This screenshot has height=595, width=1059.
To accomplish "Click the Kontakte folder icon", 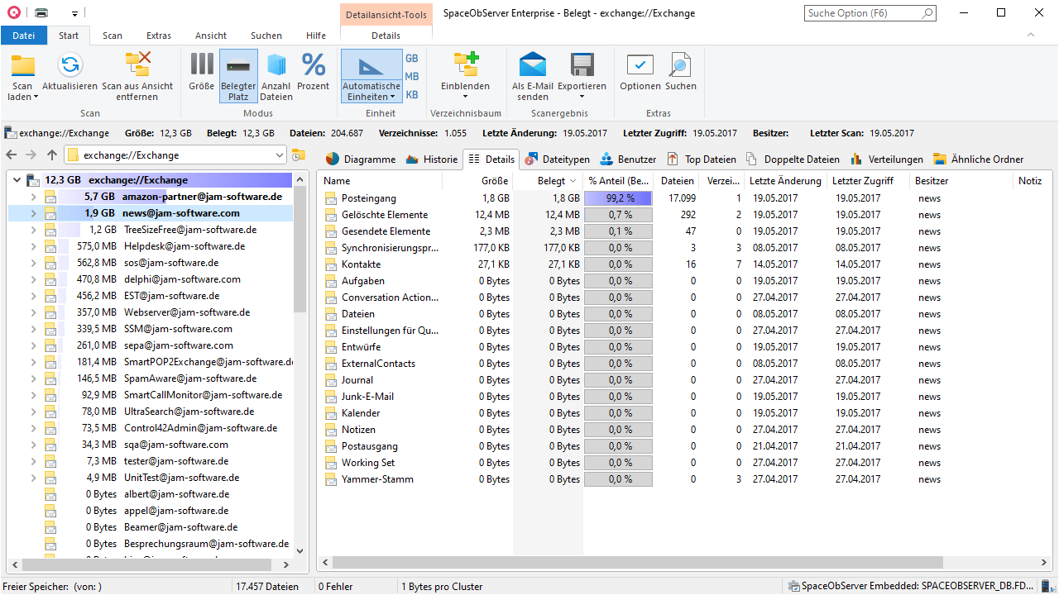I will point(331,264).
